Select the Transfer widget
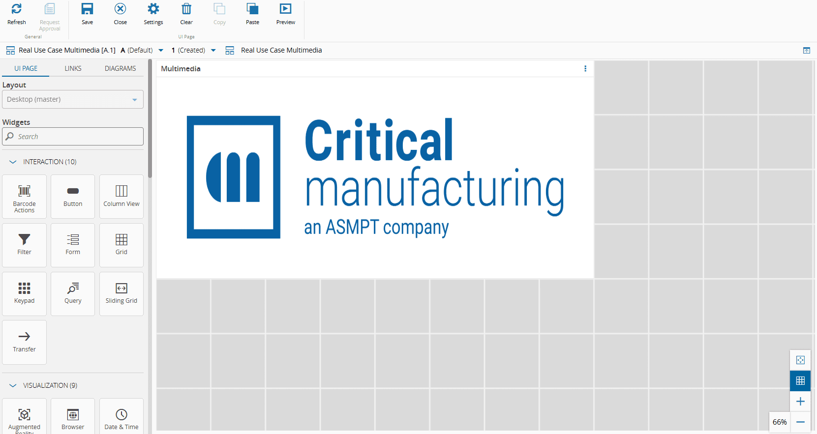 point(25,342)
